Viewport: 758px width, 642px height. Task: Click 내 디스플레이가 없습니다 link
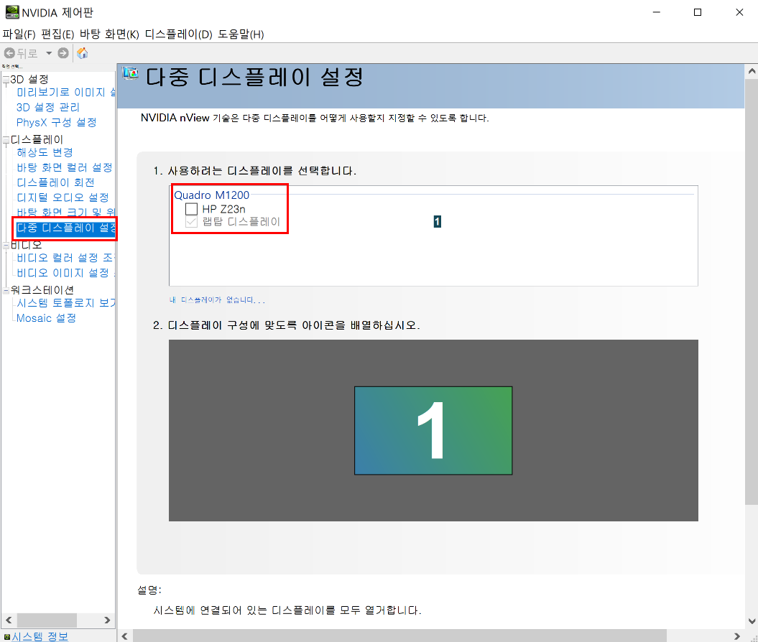(x=217, y=300)
